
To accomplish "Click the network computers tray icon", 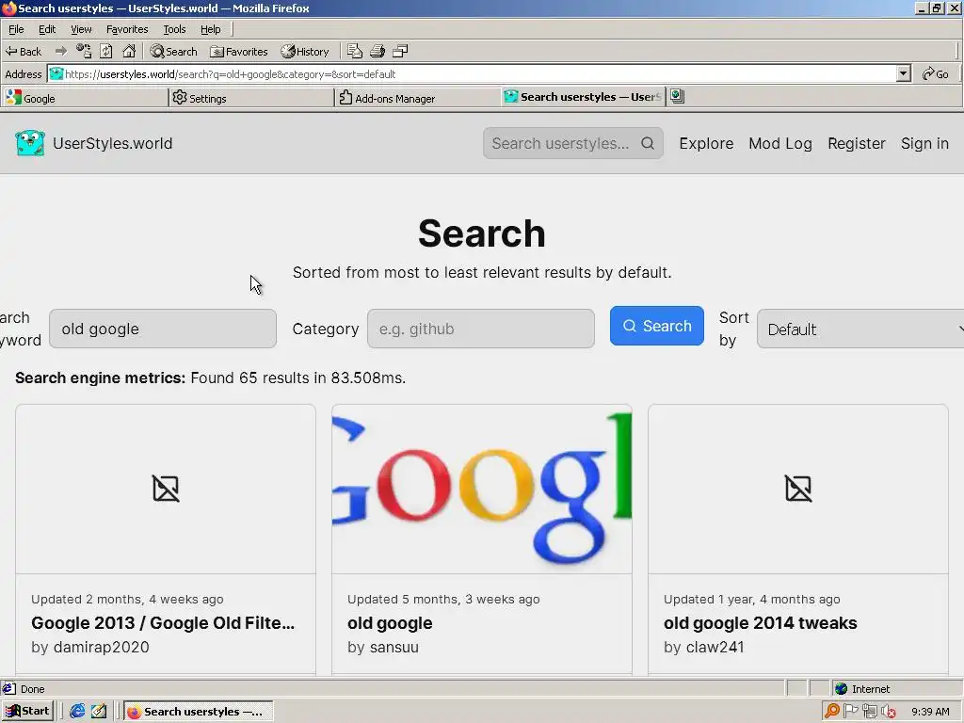I will coord(869,712).
